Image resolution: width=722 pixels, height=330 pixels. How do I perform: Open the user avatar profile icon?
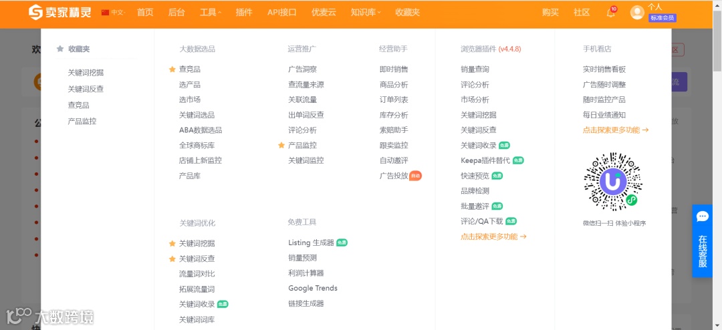pos(637,13)
